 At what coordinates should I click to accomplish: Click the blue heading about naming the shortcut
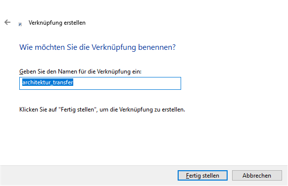pos(97,47)
